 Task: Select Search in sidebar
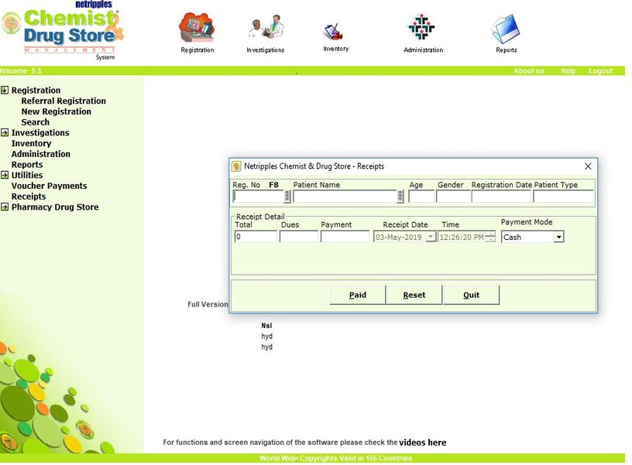[x=35, y=122]
